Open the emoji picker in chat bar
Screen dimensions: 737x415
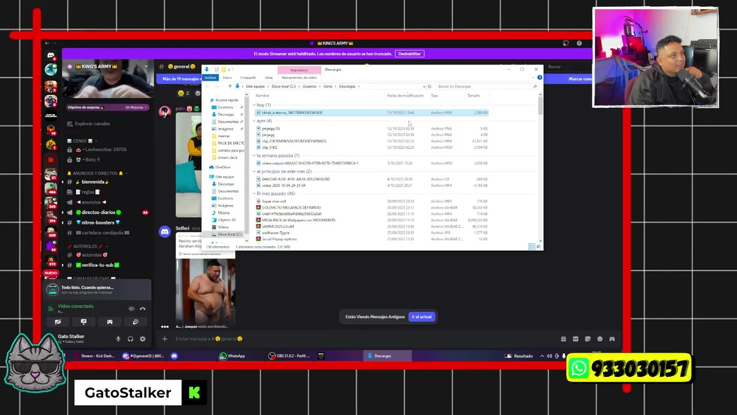click(x=599, y=339)
